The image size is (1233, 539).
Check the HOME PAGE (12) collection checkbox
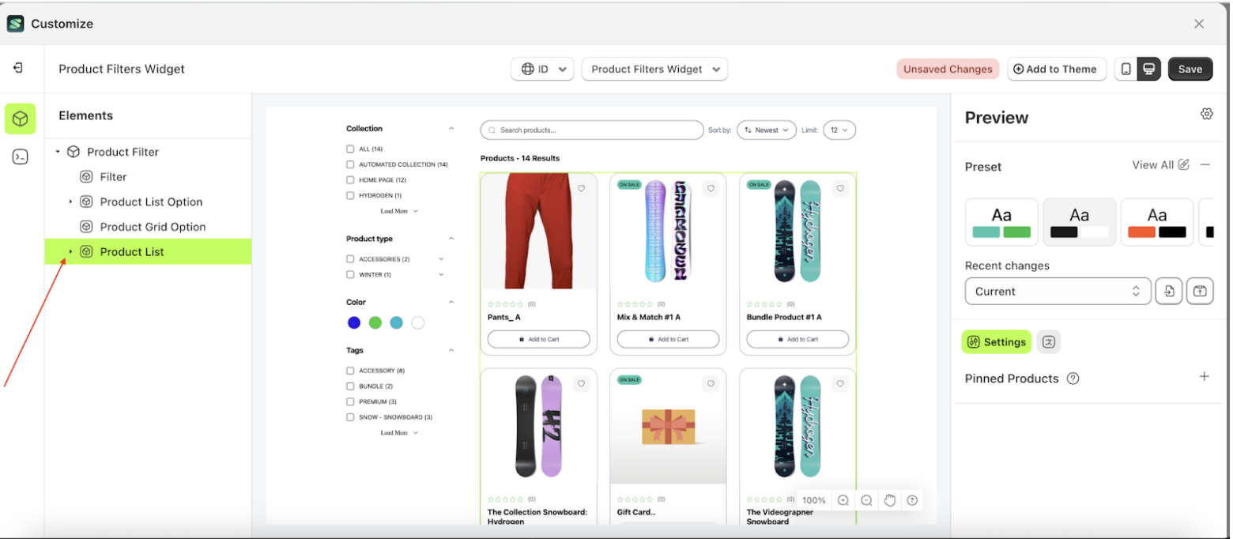tap(350, 180)
